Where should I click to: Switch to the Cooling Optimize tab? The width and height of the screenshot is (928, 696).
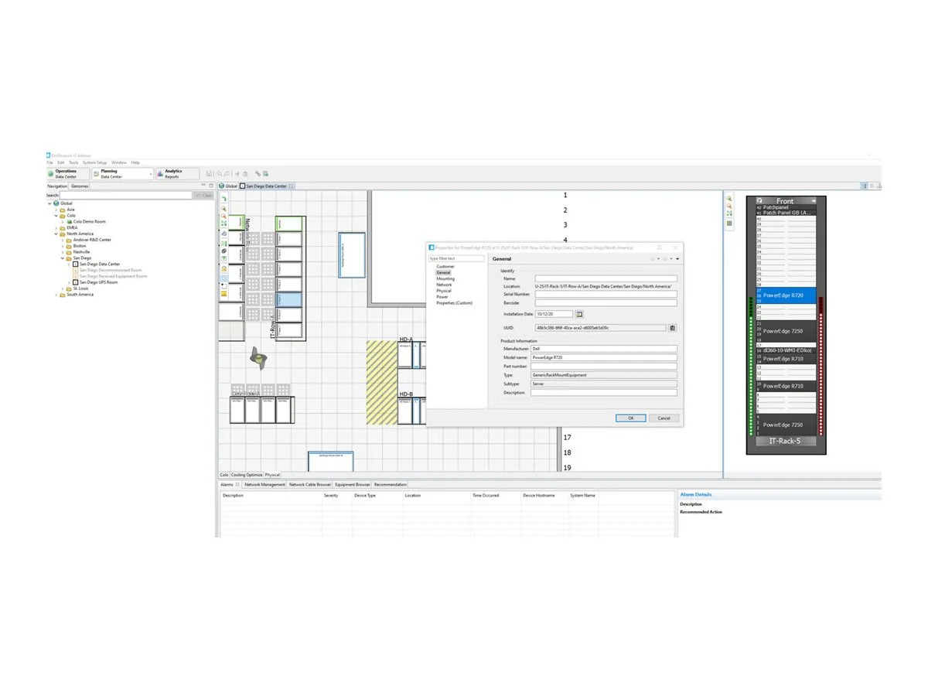click(x=247, y=475)
